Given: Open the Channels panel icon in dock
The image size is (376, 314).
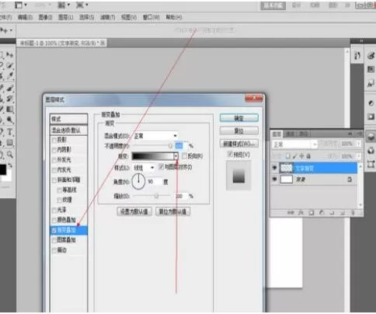Looking at the screenshot, I should coord(371,150).
